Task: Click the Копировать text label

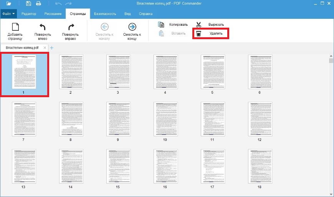Action: [179, 25]
